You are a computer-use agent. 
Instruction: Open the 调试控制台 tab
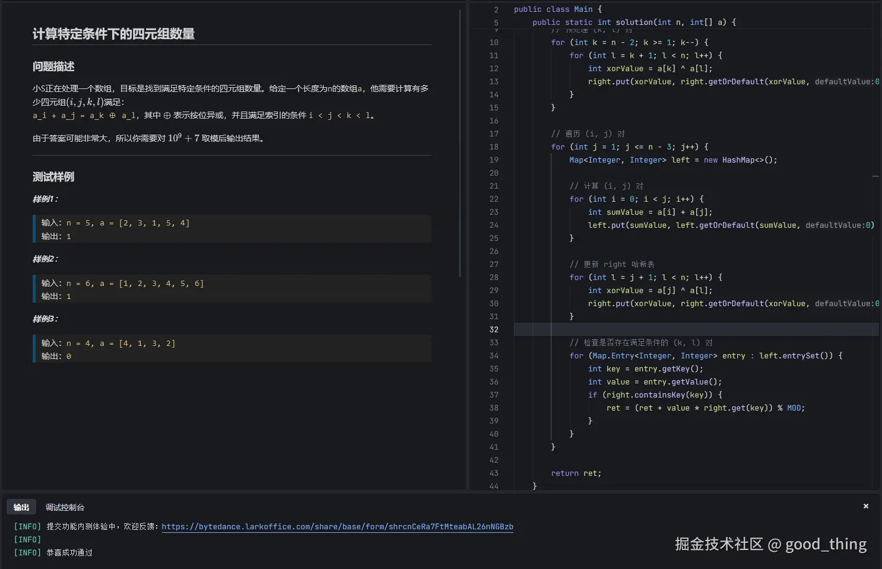coord(65,507)
